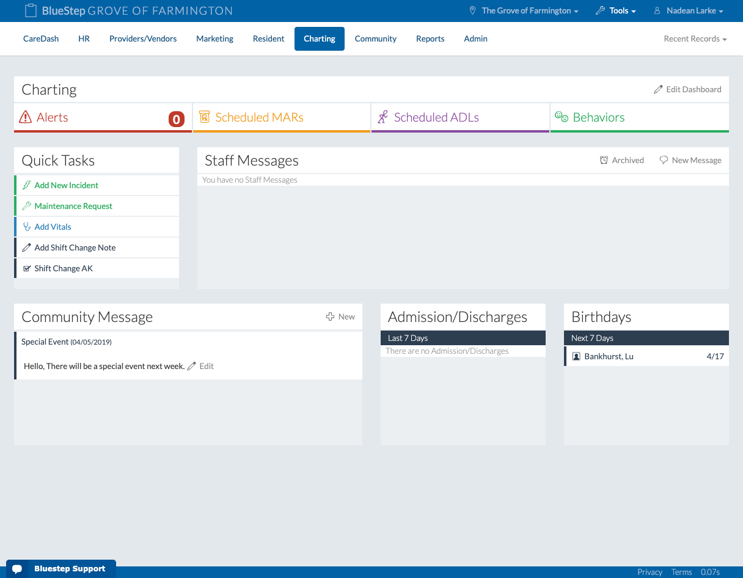Click the location pin icon in header
This screenshot has height=578, width=743.
[472, 11]
